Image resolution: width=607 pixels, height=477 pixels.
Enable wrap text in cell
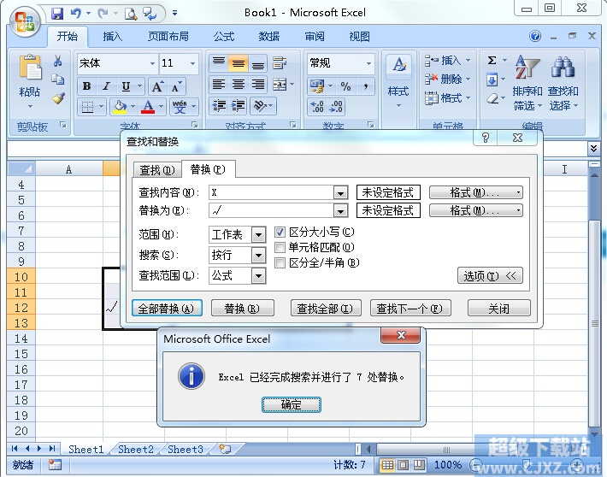280,62
